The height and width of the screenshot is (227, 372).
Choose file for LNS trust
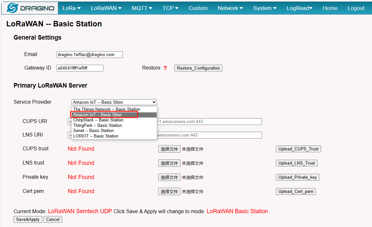[169, 163]
